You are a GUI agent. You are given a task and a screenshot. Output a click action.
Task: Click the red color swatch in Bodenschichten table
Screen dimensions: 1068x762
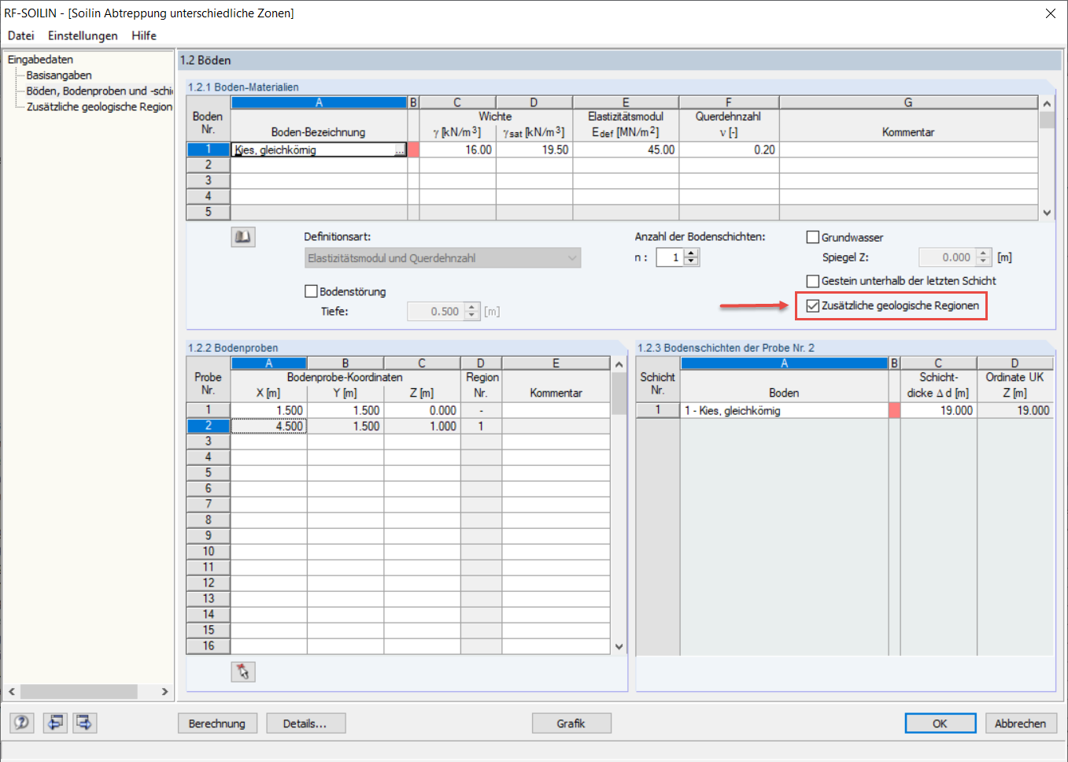point(894,410)
